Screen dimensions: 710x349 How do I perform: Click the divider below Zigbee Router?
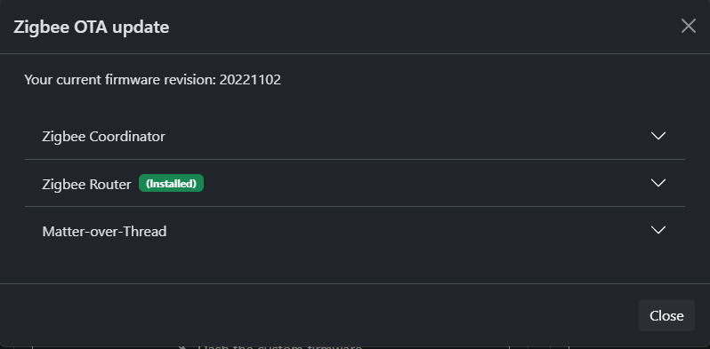click(355, 207)
